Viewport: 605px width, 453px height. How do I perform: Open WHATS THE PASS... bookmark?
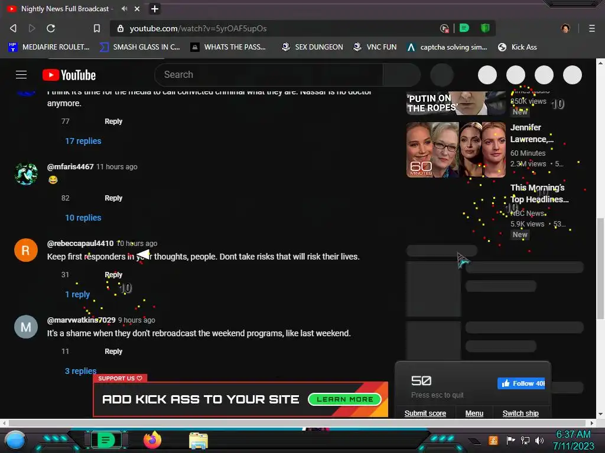click(x=229, y=47)
